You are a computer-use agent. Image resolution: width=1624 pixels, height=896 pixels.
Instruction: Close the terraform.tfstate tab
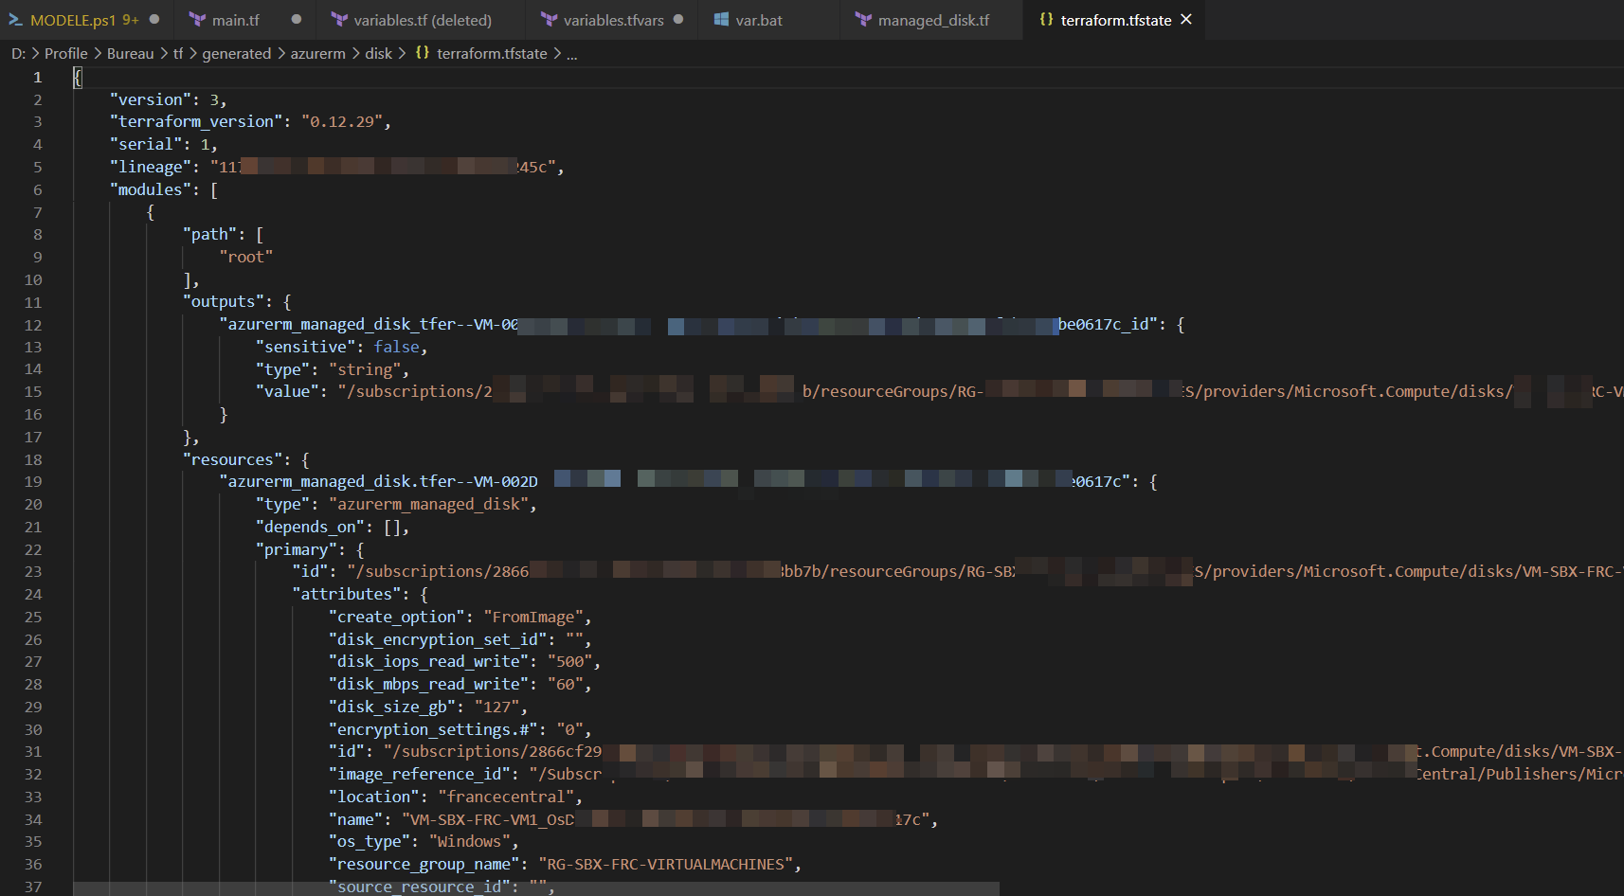click(x=1186, y=19)
